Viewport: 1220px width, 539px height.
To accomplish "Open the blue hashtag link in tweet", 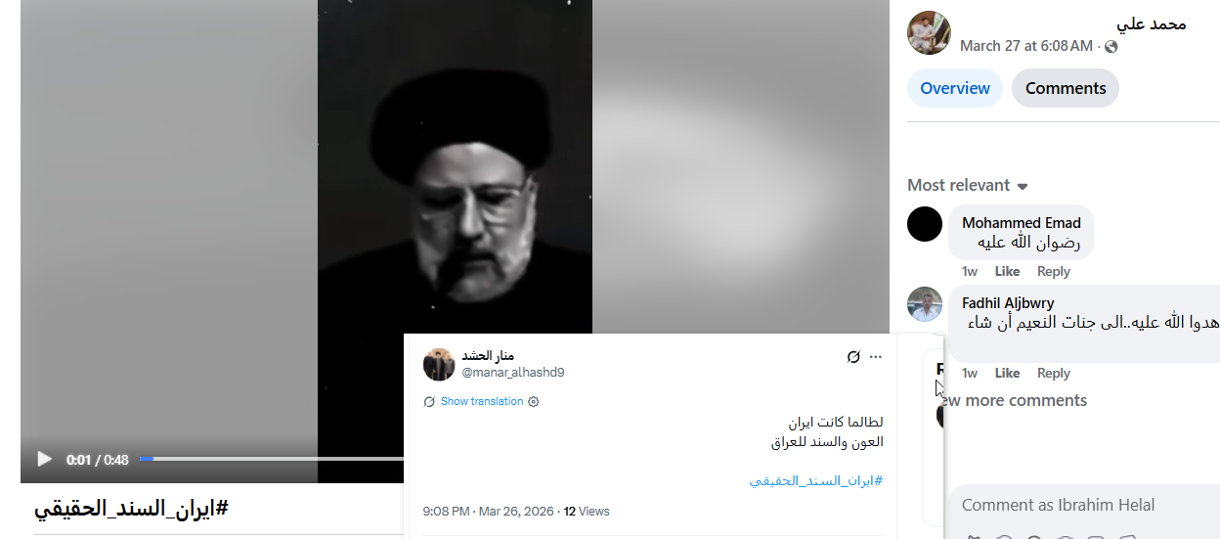I will tap(816, 480).
